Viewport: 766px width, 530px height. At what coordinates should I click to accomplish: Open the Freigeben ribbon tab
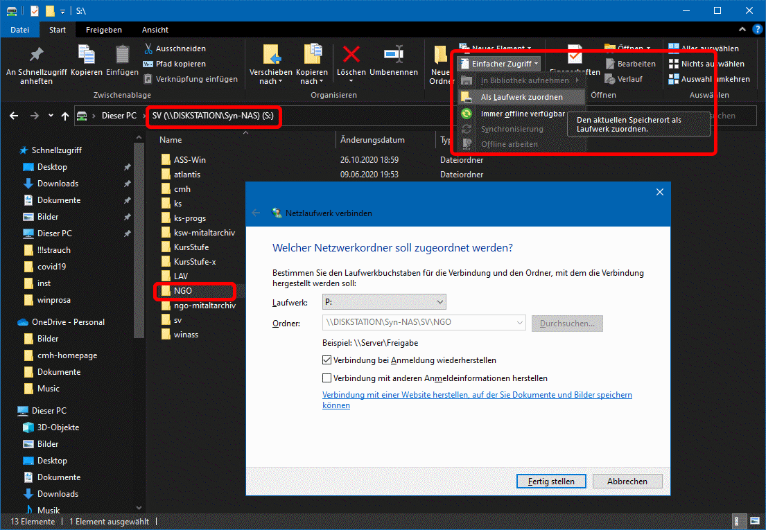pos(103,30)
